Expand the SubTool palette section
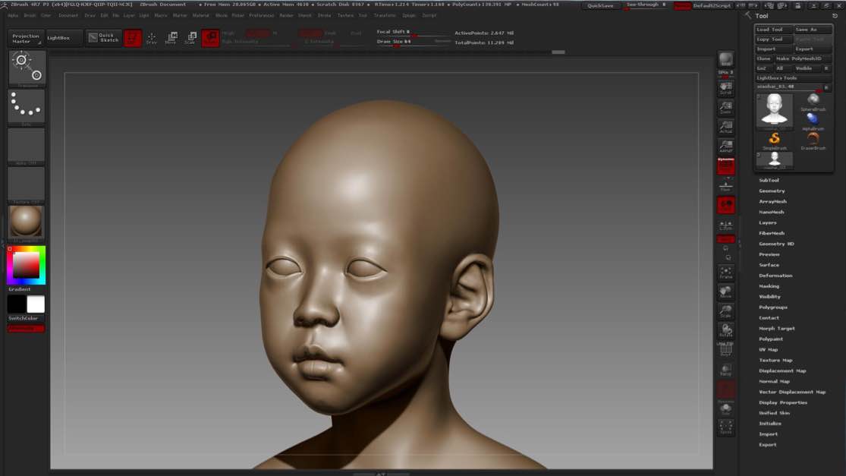 pos(769,180)
